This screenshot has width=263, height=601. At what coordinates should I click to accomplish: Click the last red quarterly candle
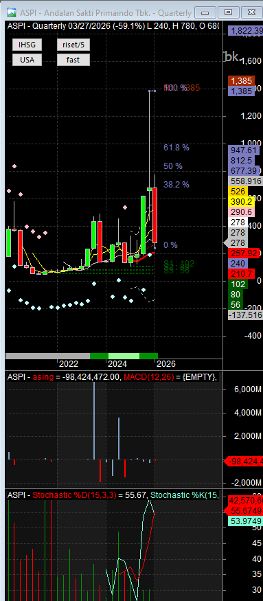[x=155, y=215]
